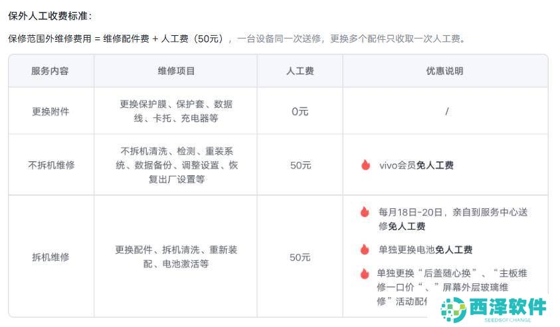Select the 维修项目 column header
The width and height of the screenshot is (560, 327).
tap(176, 71)
